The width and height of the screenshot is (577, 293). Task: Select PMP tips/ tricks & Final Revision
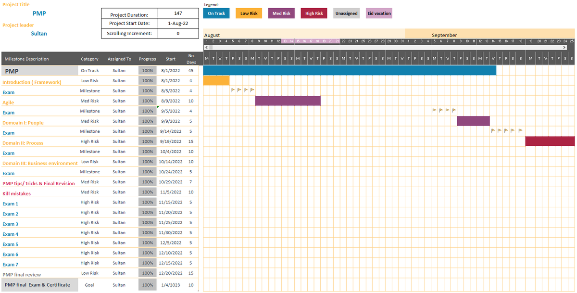[39, 183]
